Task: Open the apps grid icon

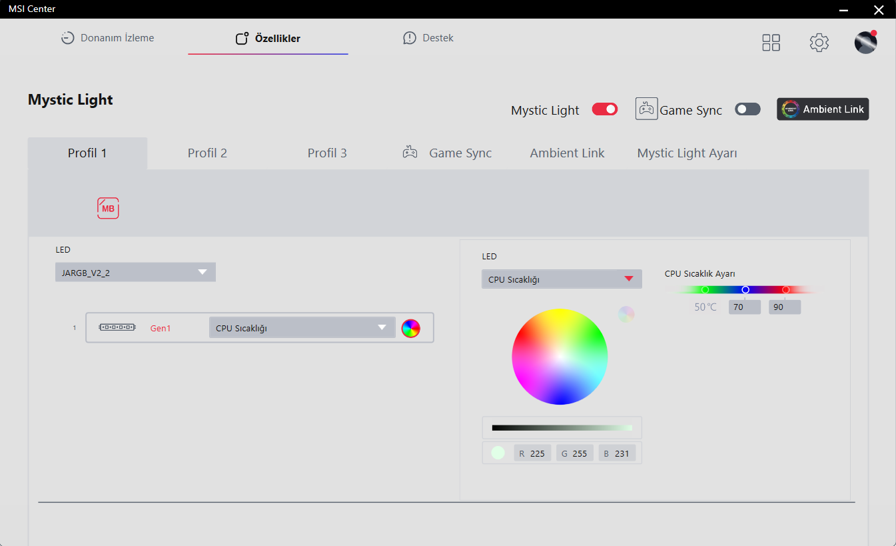Action: pyautogui.click(x=771, y=43)
